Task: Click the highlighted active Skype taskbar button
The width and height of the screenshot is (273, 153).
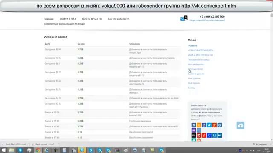Action: click(x=82, y=150)
